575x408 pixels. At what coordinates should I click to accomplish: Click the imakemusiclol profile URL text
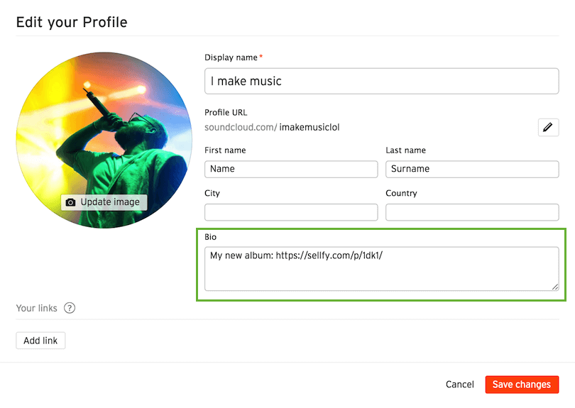tap(310, 128)
